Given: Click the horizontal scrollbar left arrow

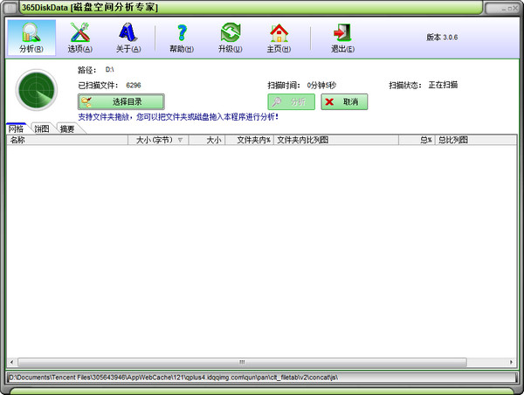Looking at the screenshot, I should [12, 362].
